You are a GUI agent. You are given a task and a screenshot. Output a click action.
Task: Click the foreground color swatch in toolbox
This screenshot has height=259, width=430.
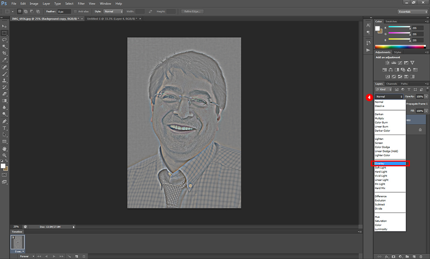(3, 166)
